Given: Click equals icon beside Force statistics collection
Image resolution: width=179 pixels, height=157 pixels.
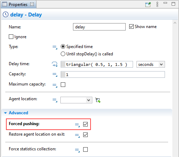Looking at the screenshot, I should 77,150.
